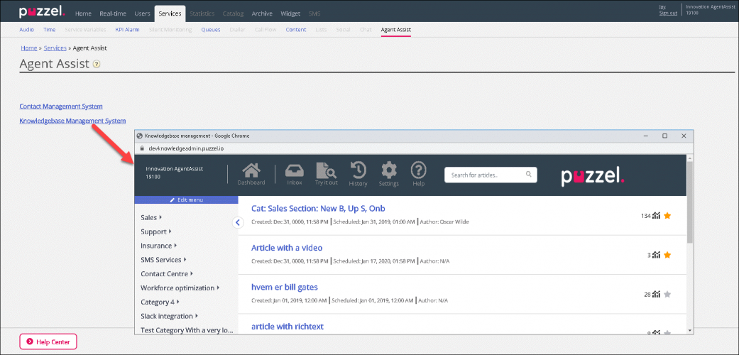Click the Sign out link
The width and height of the screenshot is (739, 355).
click(x=668, y=13)
